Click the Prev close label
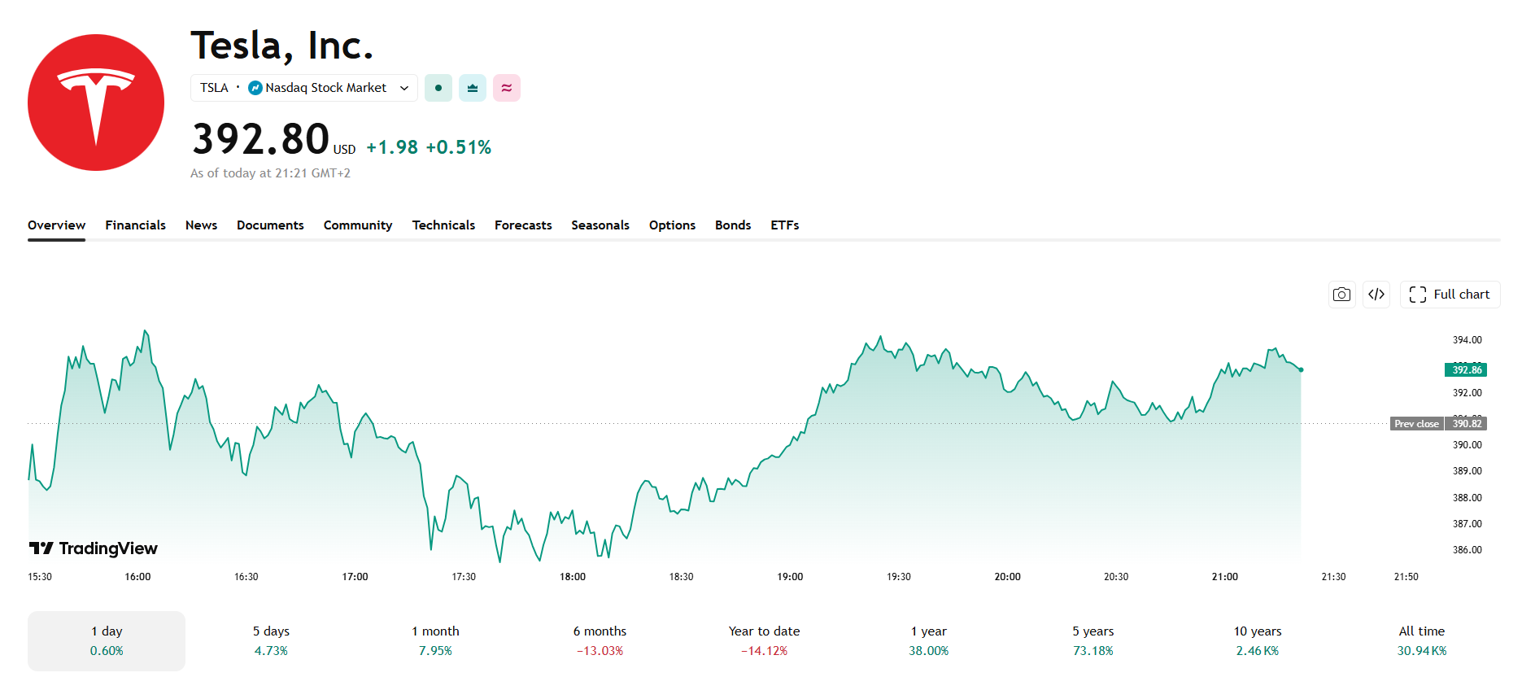Screen dimensions: 1522x677 pos(1416,424)
